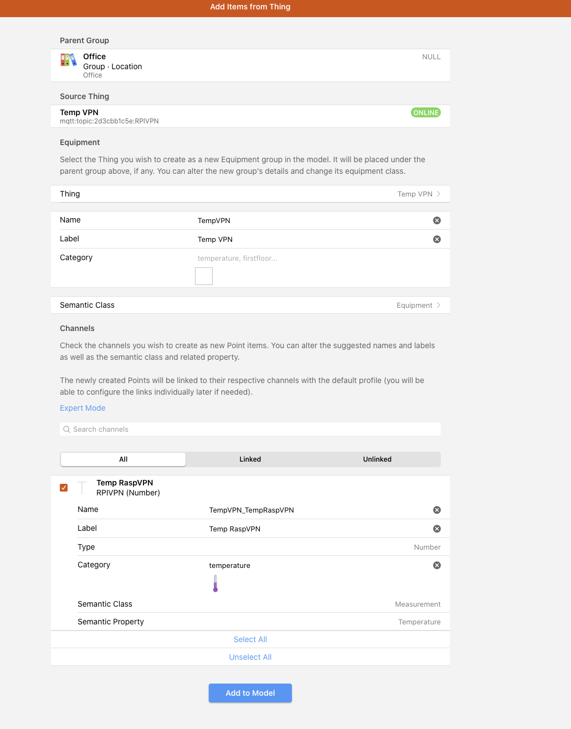Click Unselect All channels

click(x=250, y=657)
